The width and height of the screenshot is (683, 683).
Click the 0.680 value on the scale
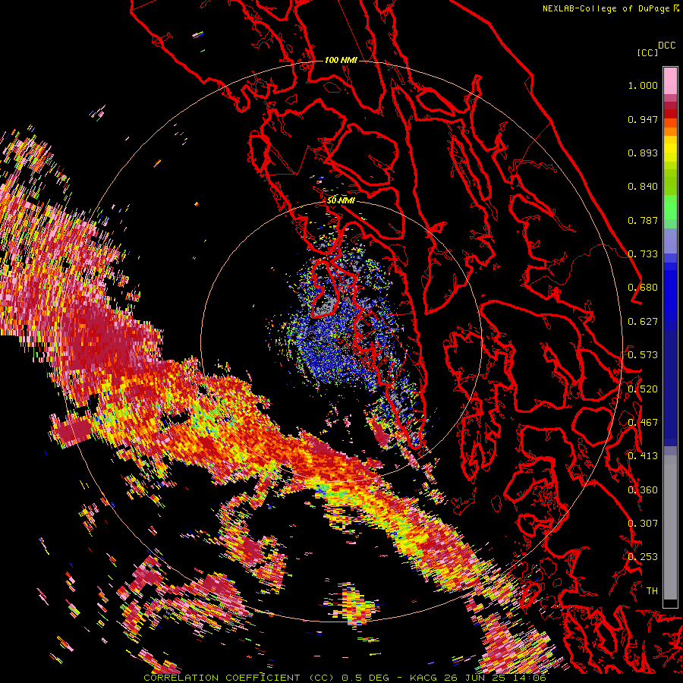click(x=643, y=288)
